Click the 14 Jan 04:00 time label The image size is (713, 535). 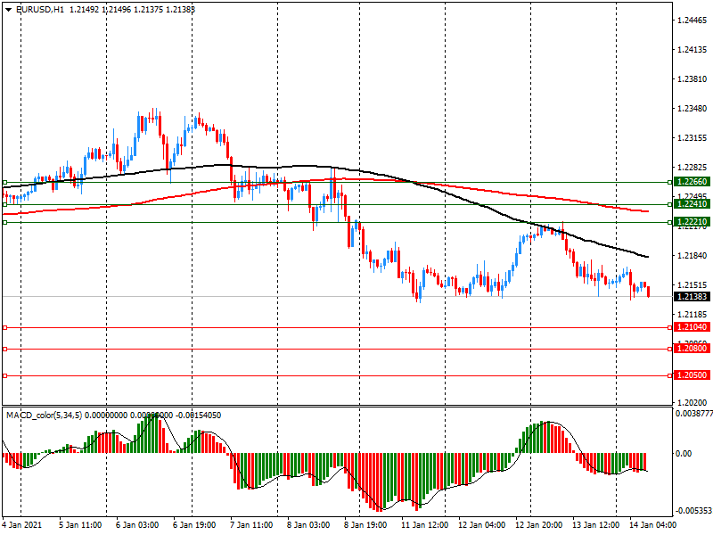coord(652,525)
